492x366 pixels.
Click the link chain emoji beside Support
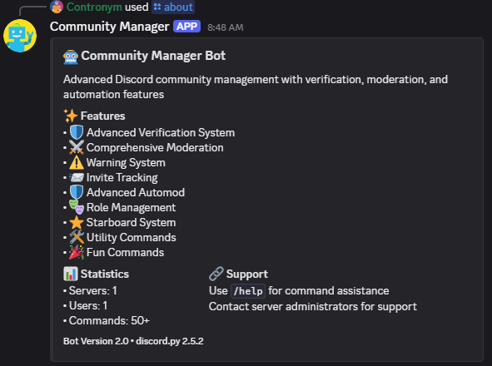point(216,274)
